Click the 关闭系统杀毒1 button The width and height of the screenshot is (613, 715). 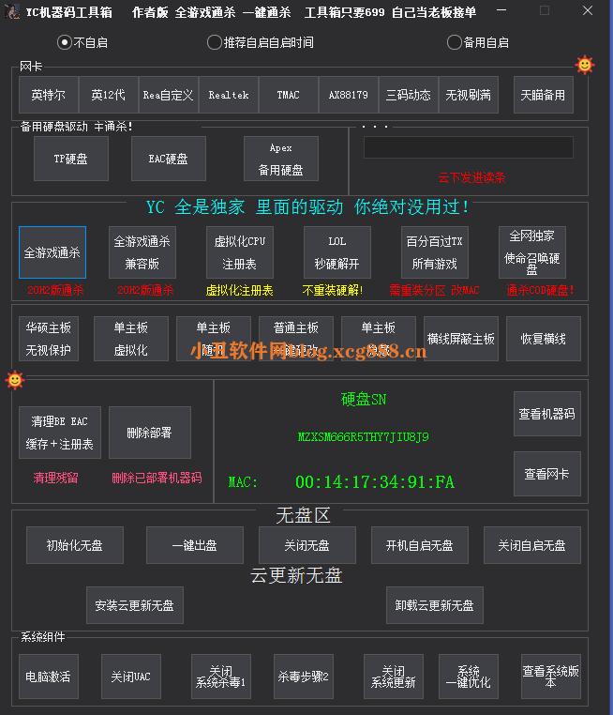(x=221, y=677)
